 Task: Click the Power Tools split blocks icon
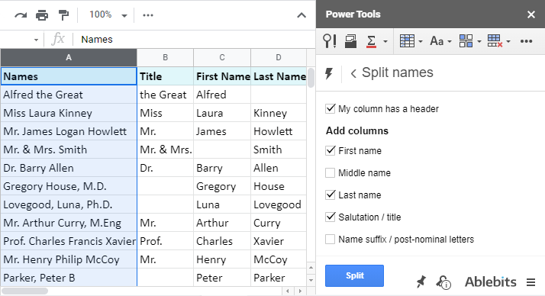tap(466, 41)
